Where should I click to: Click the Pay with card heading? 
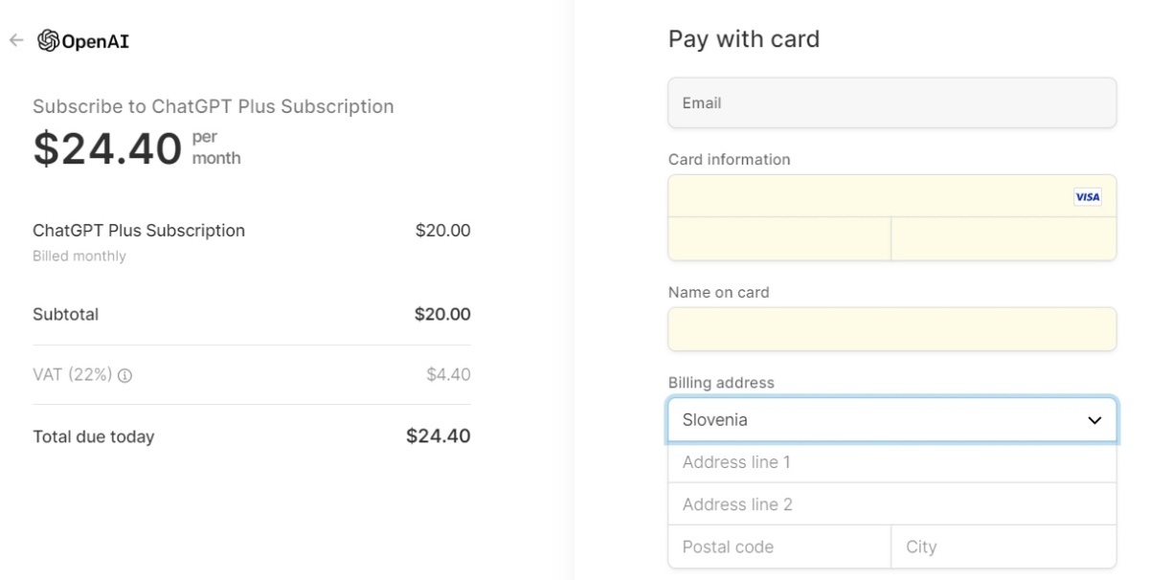[744, 39]
